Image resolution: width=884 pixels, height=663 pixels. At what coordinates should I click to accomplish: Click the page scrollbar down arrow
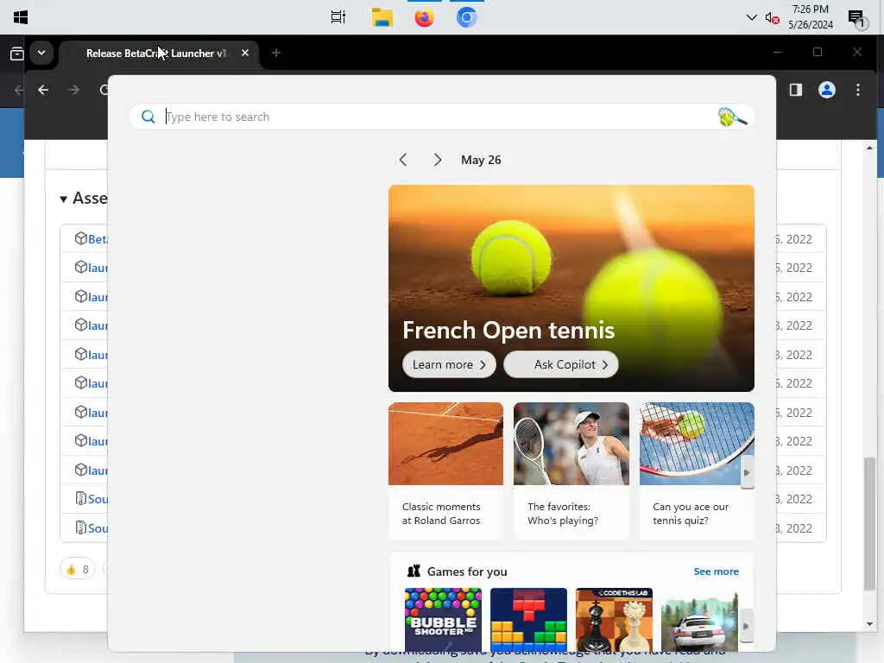[869, 624]
